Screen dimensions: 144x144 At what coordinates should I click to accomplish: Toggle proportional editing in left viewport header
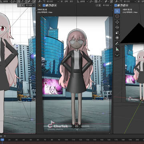pos(30,2)
